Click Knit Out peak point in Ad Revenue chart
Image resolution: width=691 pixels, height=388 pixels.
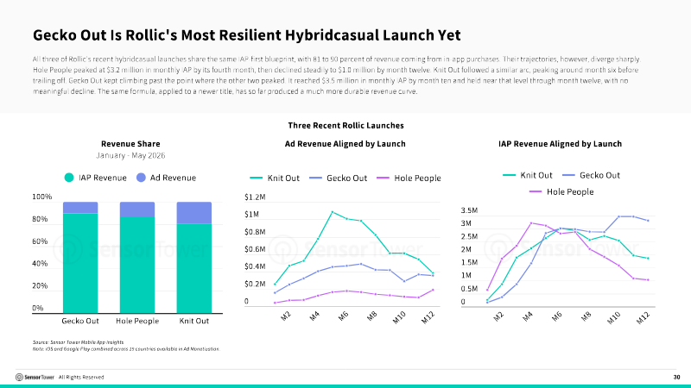pos(333,212)
